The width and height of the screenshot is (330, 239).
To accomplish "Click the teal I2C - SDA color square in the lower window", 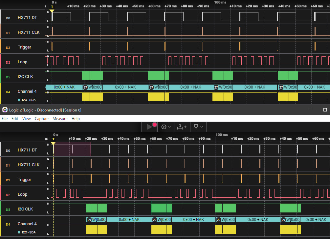I will point(19,232).
